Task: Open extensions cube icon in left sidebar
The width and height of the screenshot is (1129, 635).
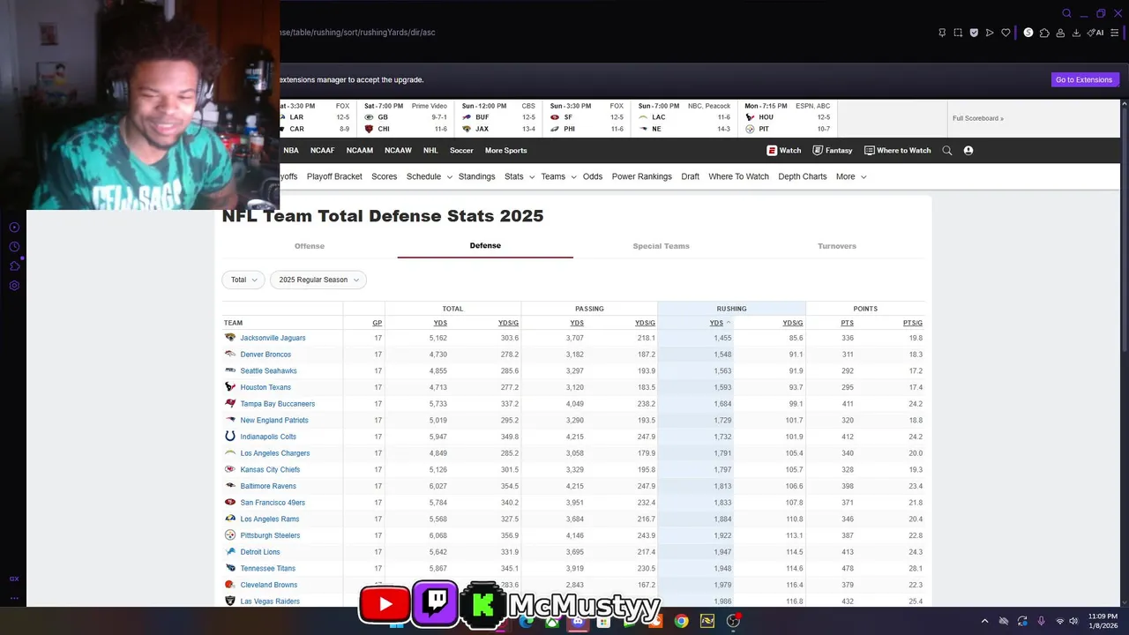Action: pyautogui.click(x=14, y=266)
